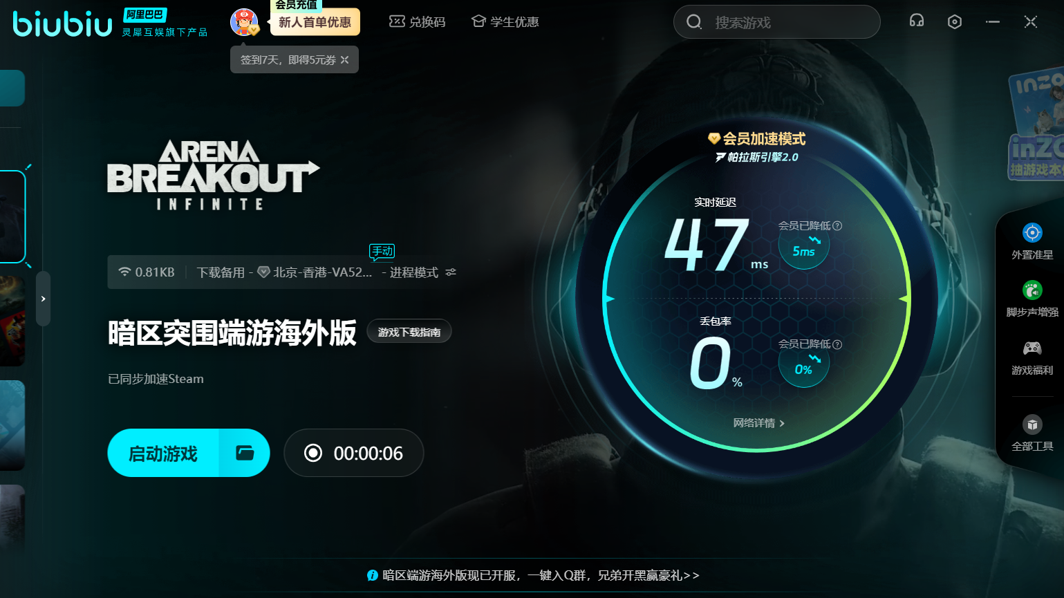Click the search games (搜索游戏) input field
1064x598 pixels.
(781, 23)
